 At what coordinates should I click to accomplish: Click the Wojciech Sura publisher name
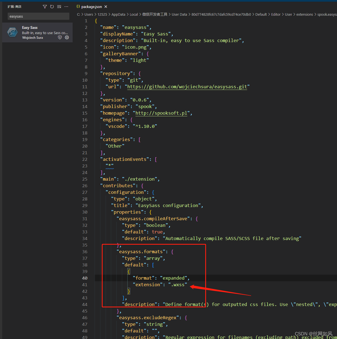(32, 38)
